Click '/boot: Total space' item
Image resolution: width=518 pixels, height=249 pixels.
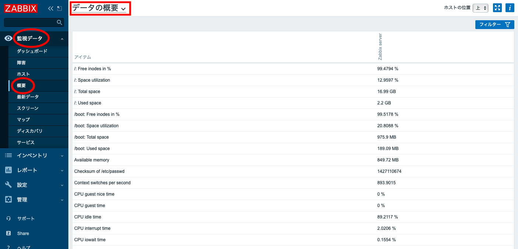click(92, 137)
